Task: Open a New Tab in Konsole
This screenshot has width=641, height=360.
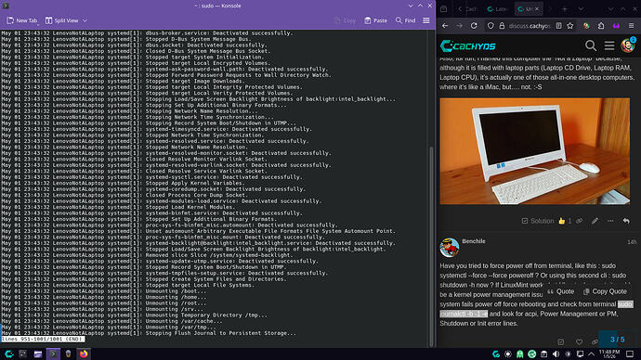Action: pyautogui.click(x=22, y=20)
